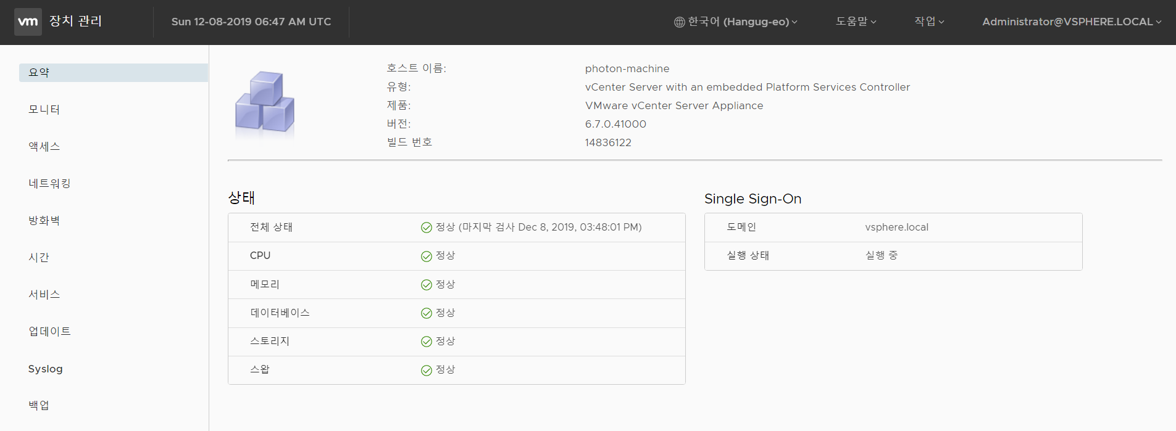Screen dimensions: 1176x431
Task: Click product value VMware vCenter Server Appliance
Action: [x=674, y=105]
